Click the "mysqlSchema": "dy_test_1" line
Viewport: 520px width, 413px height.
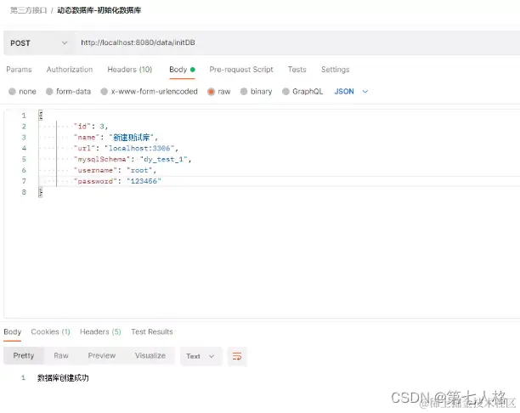coord(133,159)
